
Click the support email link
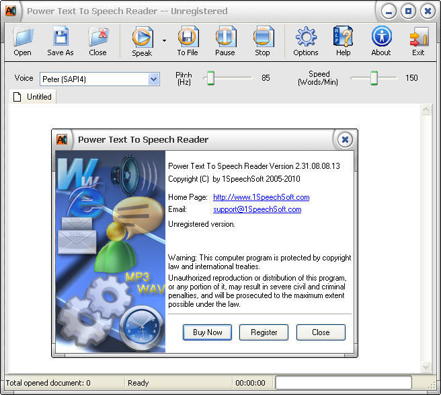point(257,209)
